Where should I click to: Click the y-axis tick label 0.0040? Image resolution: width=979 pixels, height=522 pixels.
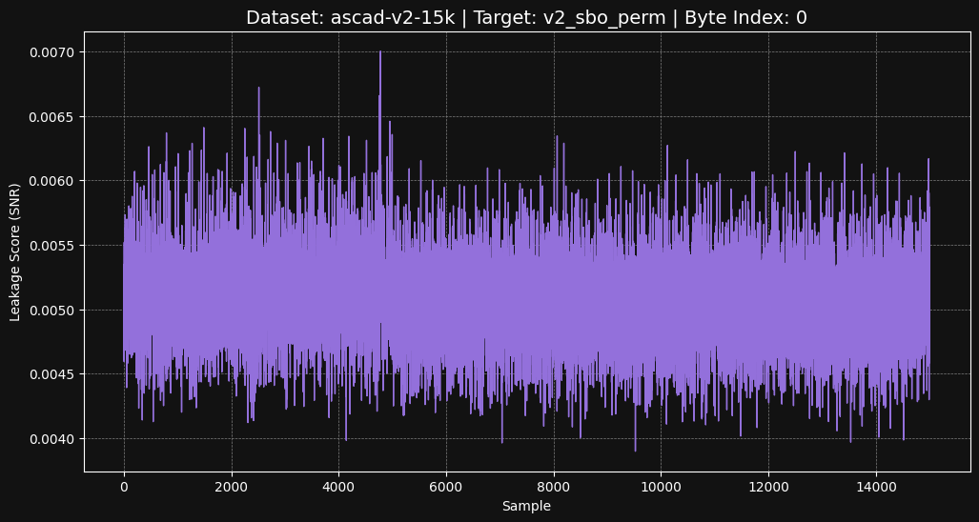(52, 439)
